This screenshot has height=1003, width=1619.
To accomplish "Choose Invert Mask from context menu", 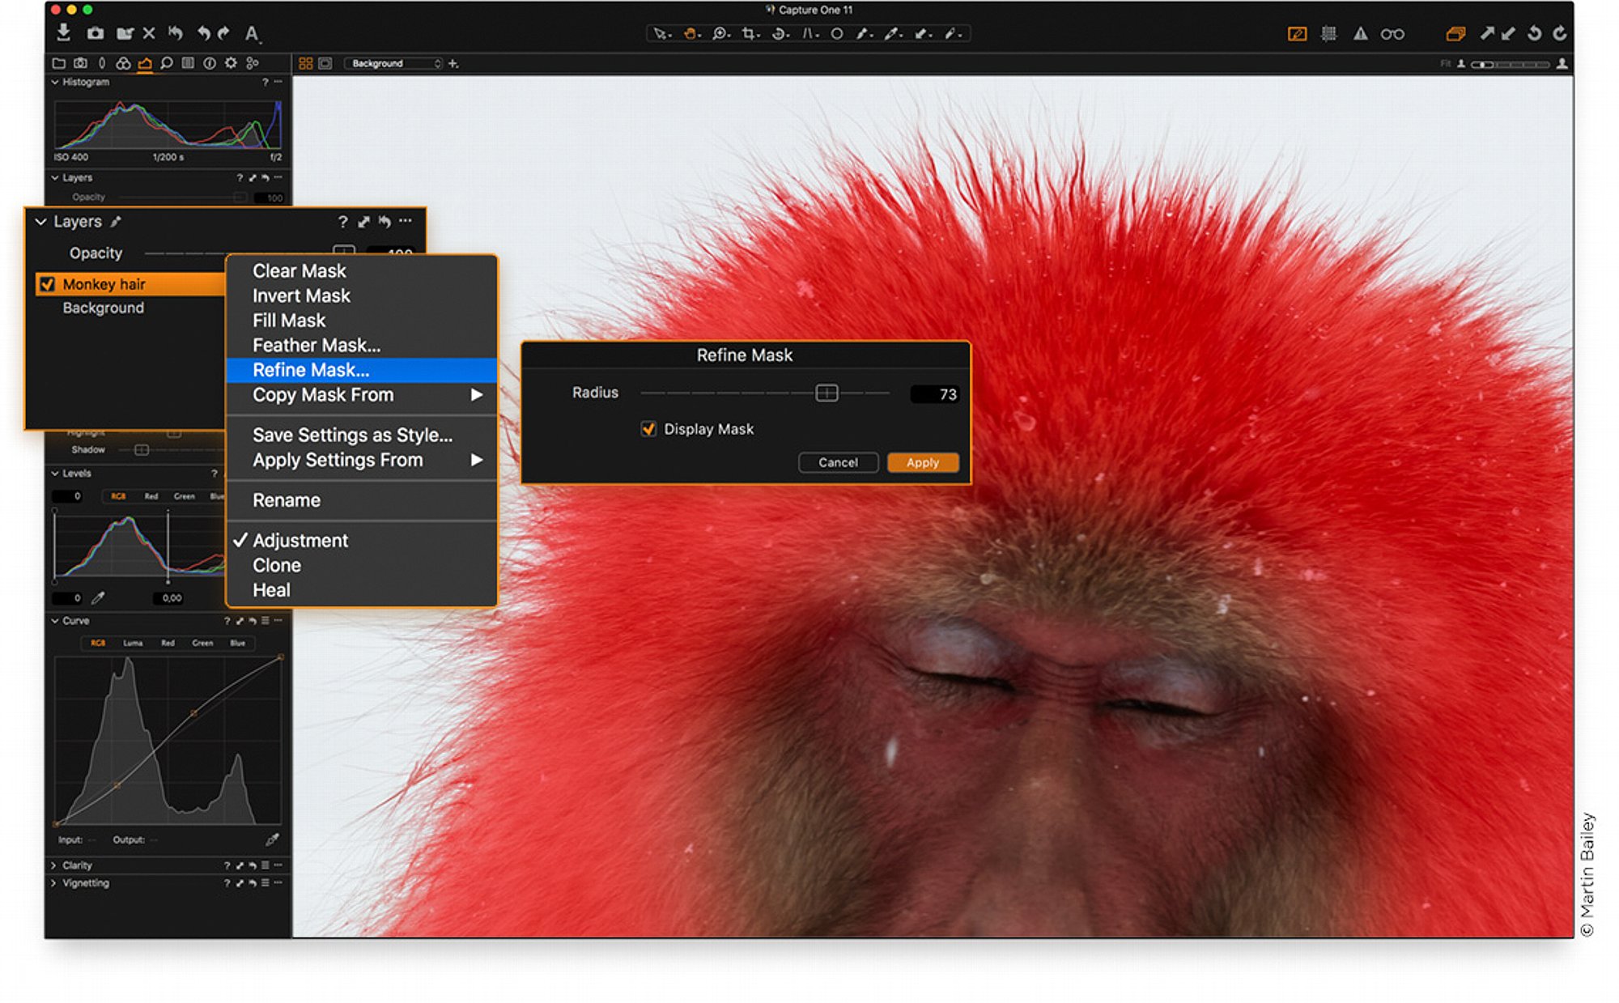I will [301, 296].
